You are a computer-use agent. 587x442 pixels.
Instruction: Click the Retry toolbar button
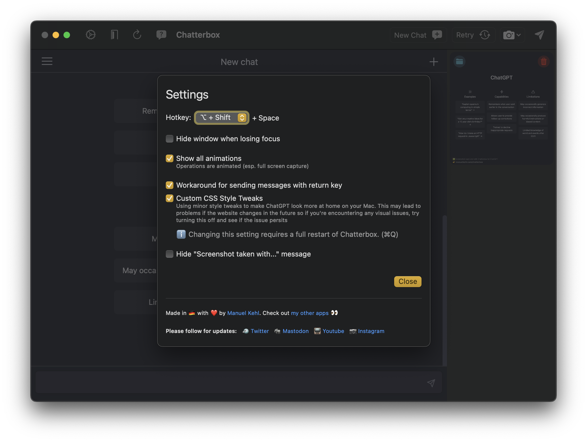coord(473,35)
